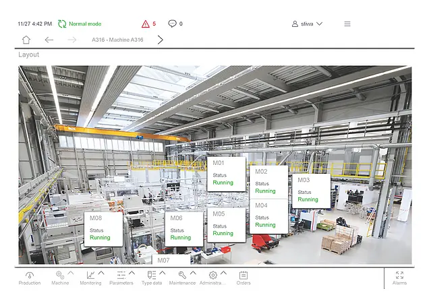
Task: Open the Type data icon
Action: point(152,275)
